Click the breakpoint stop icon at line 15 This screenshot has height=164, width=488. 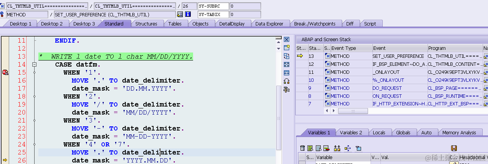tap(5, 72)
